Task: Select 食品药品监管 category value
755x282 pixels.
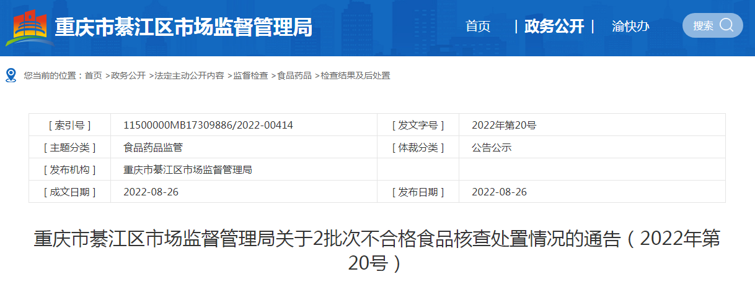Action: click(153, 147)
